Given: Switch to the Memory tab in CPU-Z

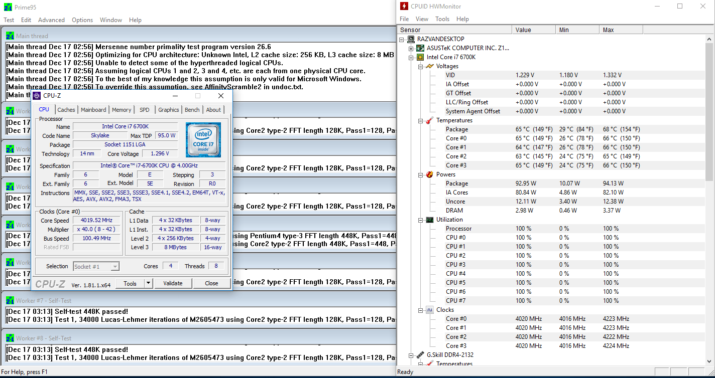Looking at the screenshot, I should (x=122, y=110).
